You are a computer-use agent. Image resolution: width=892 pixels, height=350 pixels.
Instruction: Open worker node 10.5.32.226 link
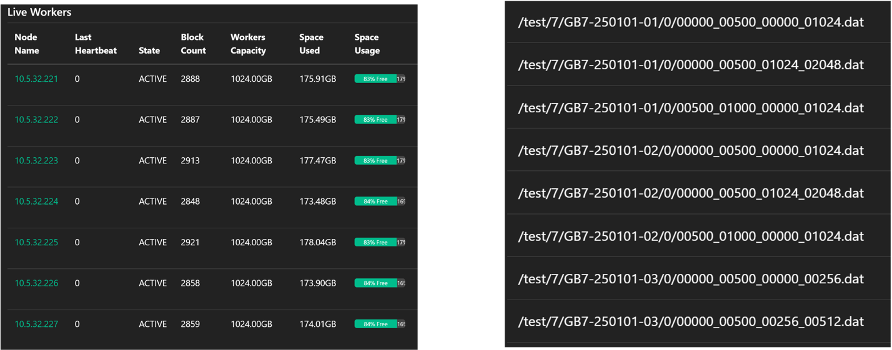[x=36, y=283]
